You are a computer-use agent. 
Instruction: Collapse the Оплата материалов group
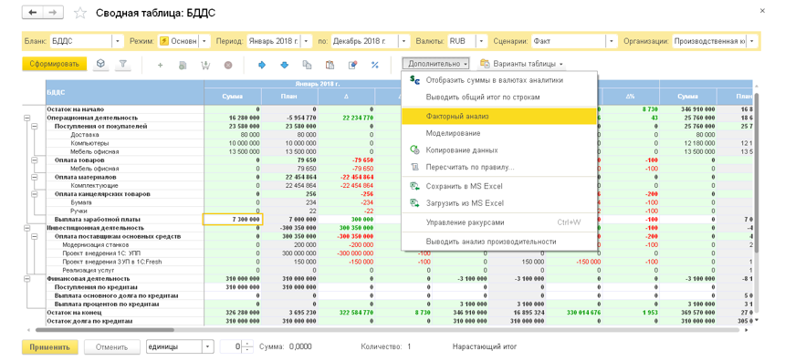pyautogui.click(x=35, y=177)
